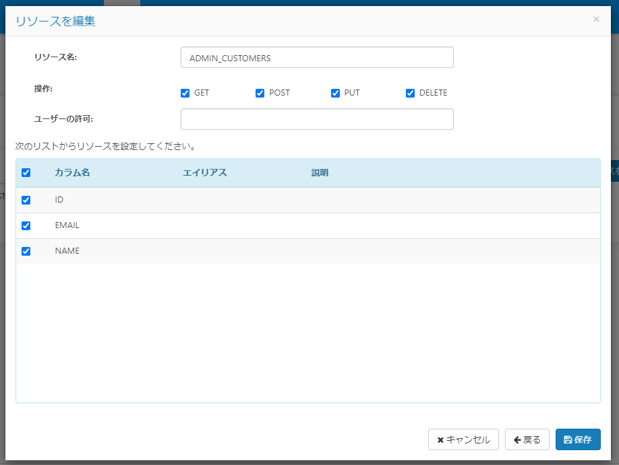Click the 説明 column header
619x465 pixels.
pos(320,173)
